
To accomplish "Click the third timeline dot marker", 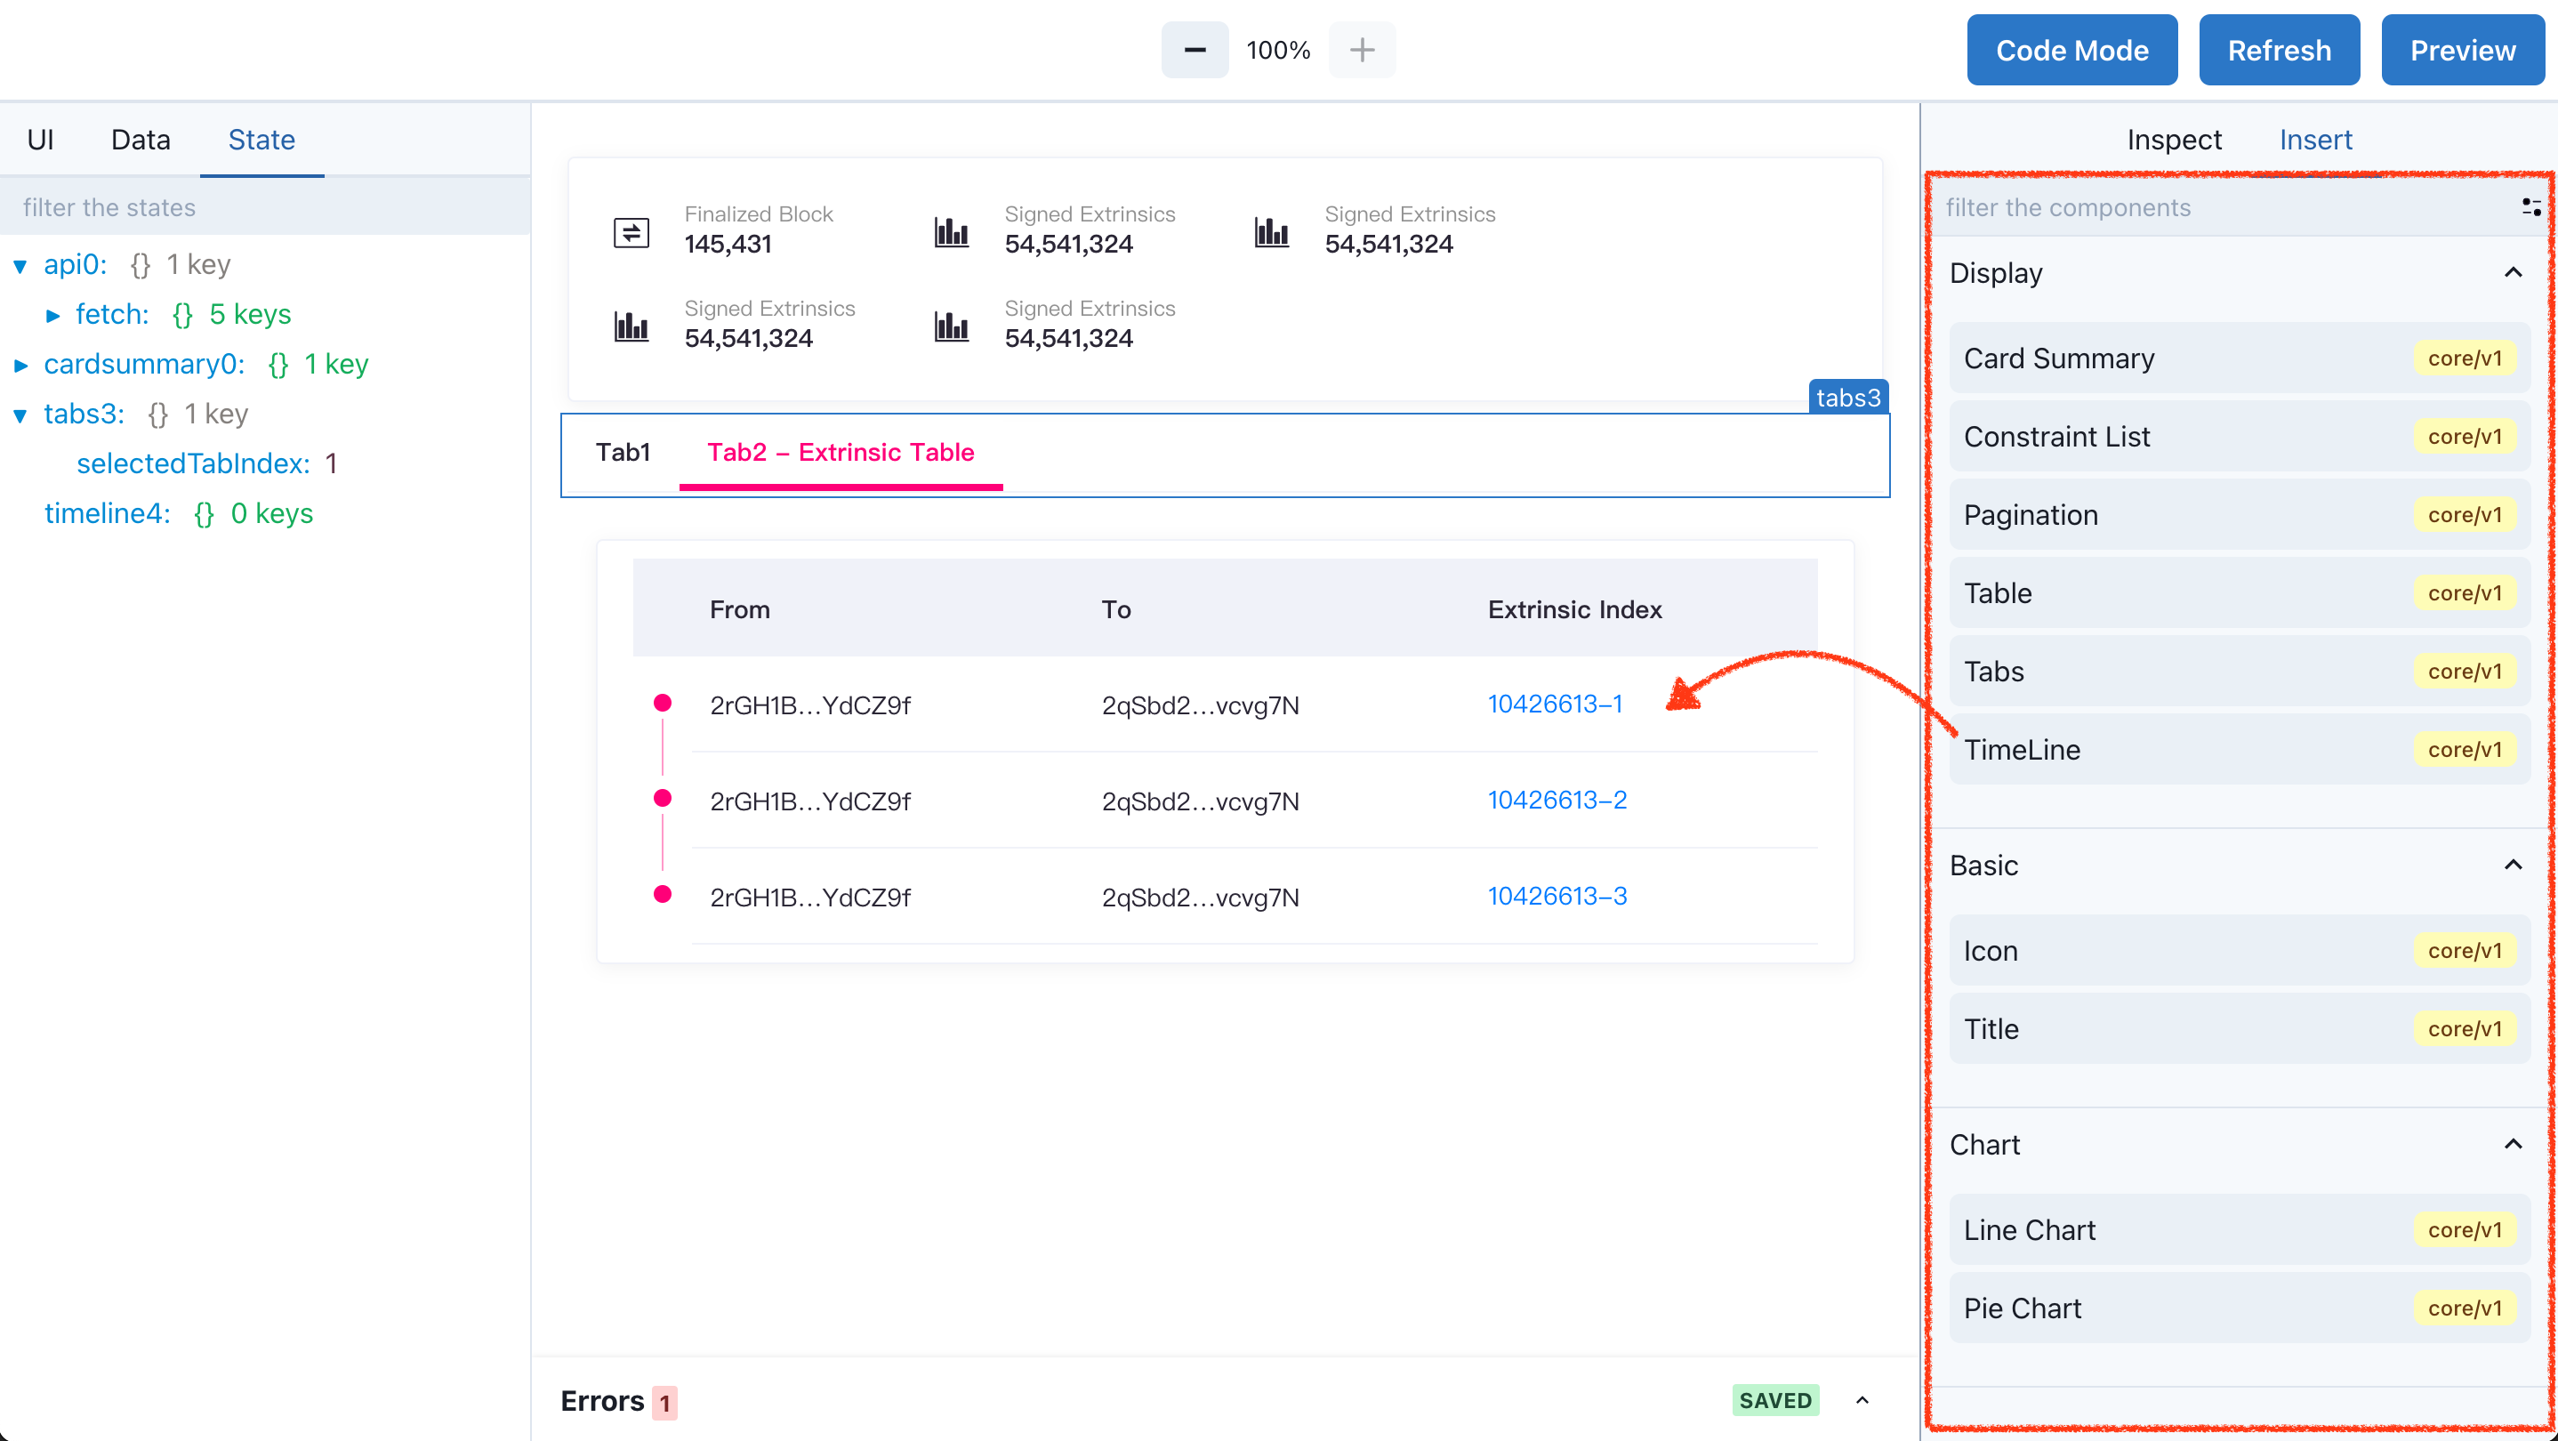I will click(x=663, y=894).
